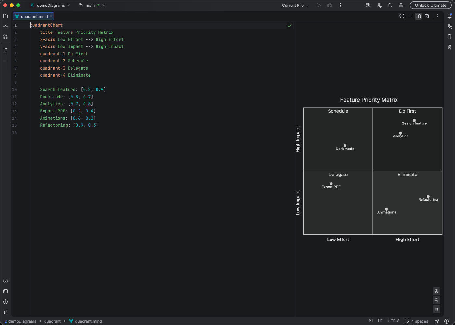The image size is (455, 325).
Task: Switch to preview-only diagram view
Action: [427, 16]
